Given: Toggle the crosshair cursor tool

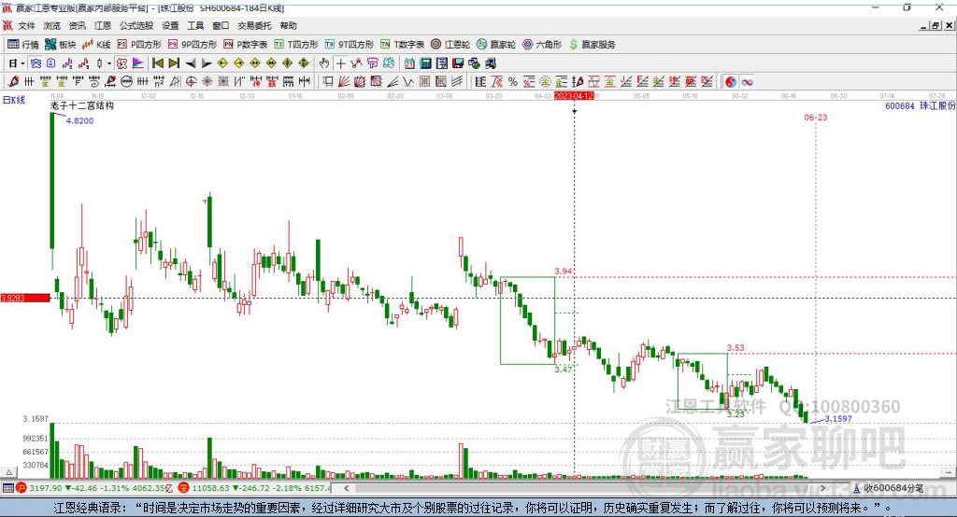Looking at the screenshot, I should click(340, 63).
